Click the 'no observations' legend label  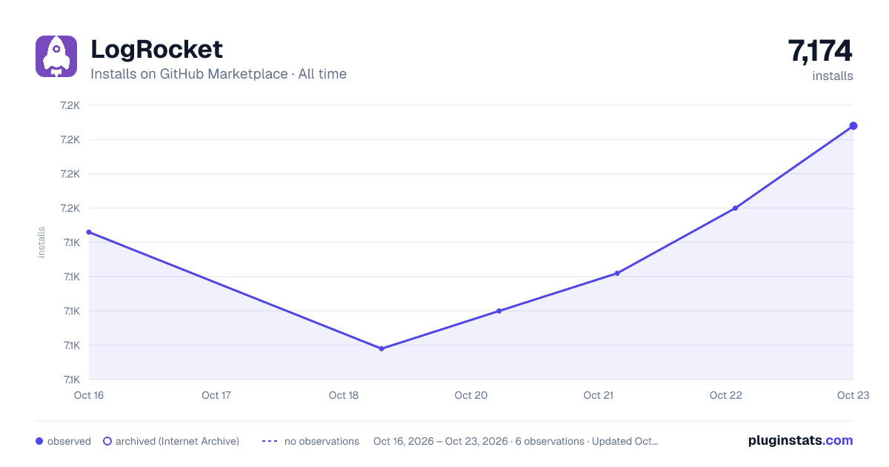pos(322,441)
